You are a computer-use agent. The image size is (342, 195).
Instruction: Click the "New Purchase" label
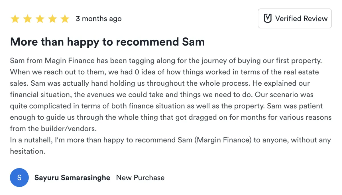(140, 178)
